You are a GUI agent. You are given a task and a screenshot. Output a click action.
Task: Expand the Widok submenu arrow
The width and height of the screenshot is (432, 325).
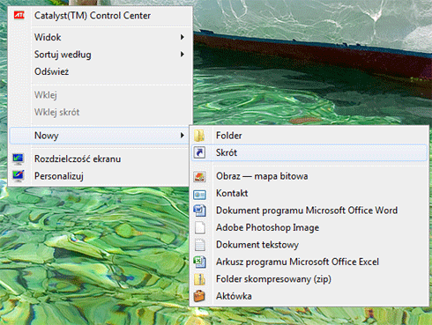tap(182, 37)
